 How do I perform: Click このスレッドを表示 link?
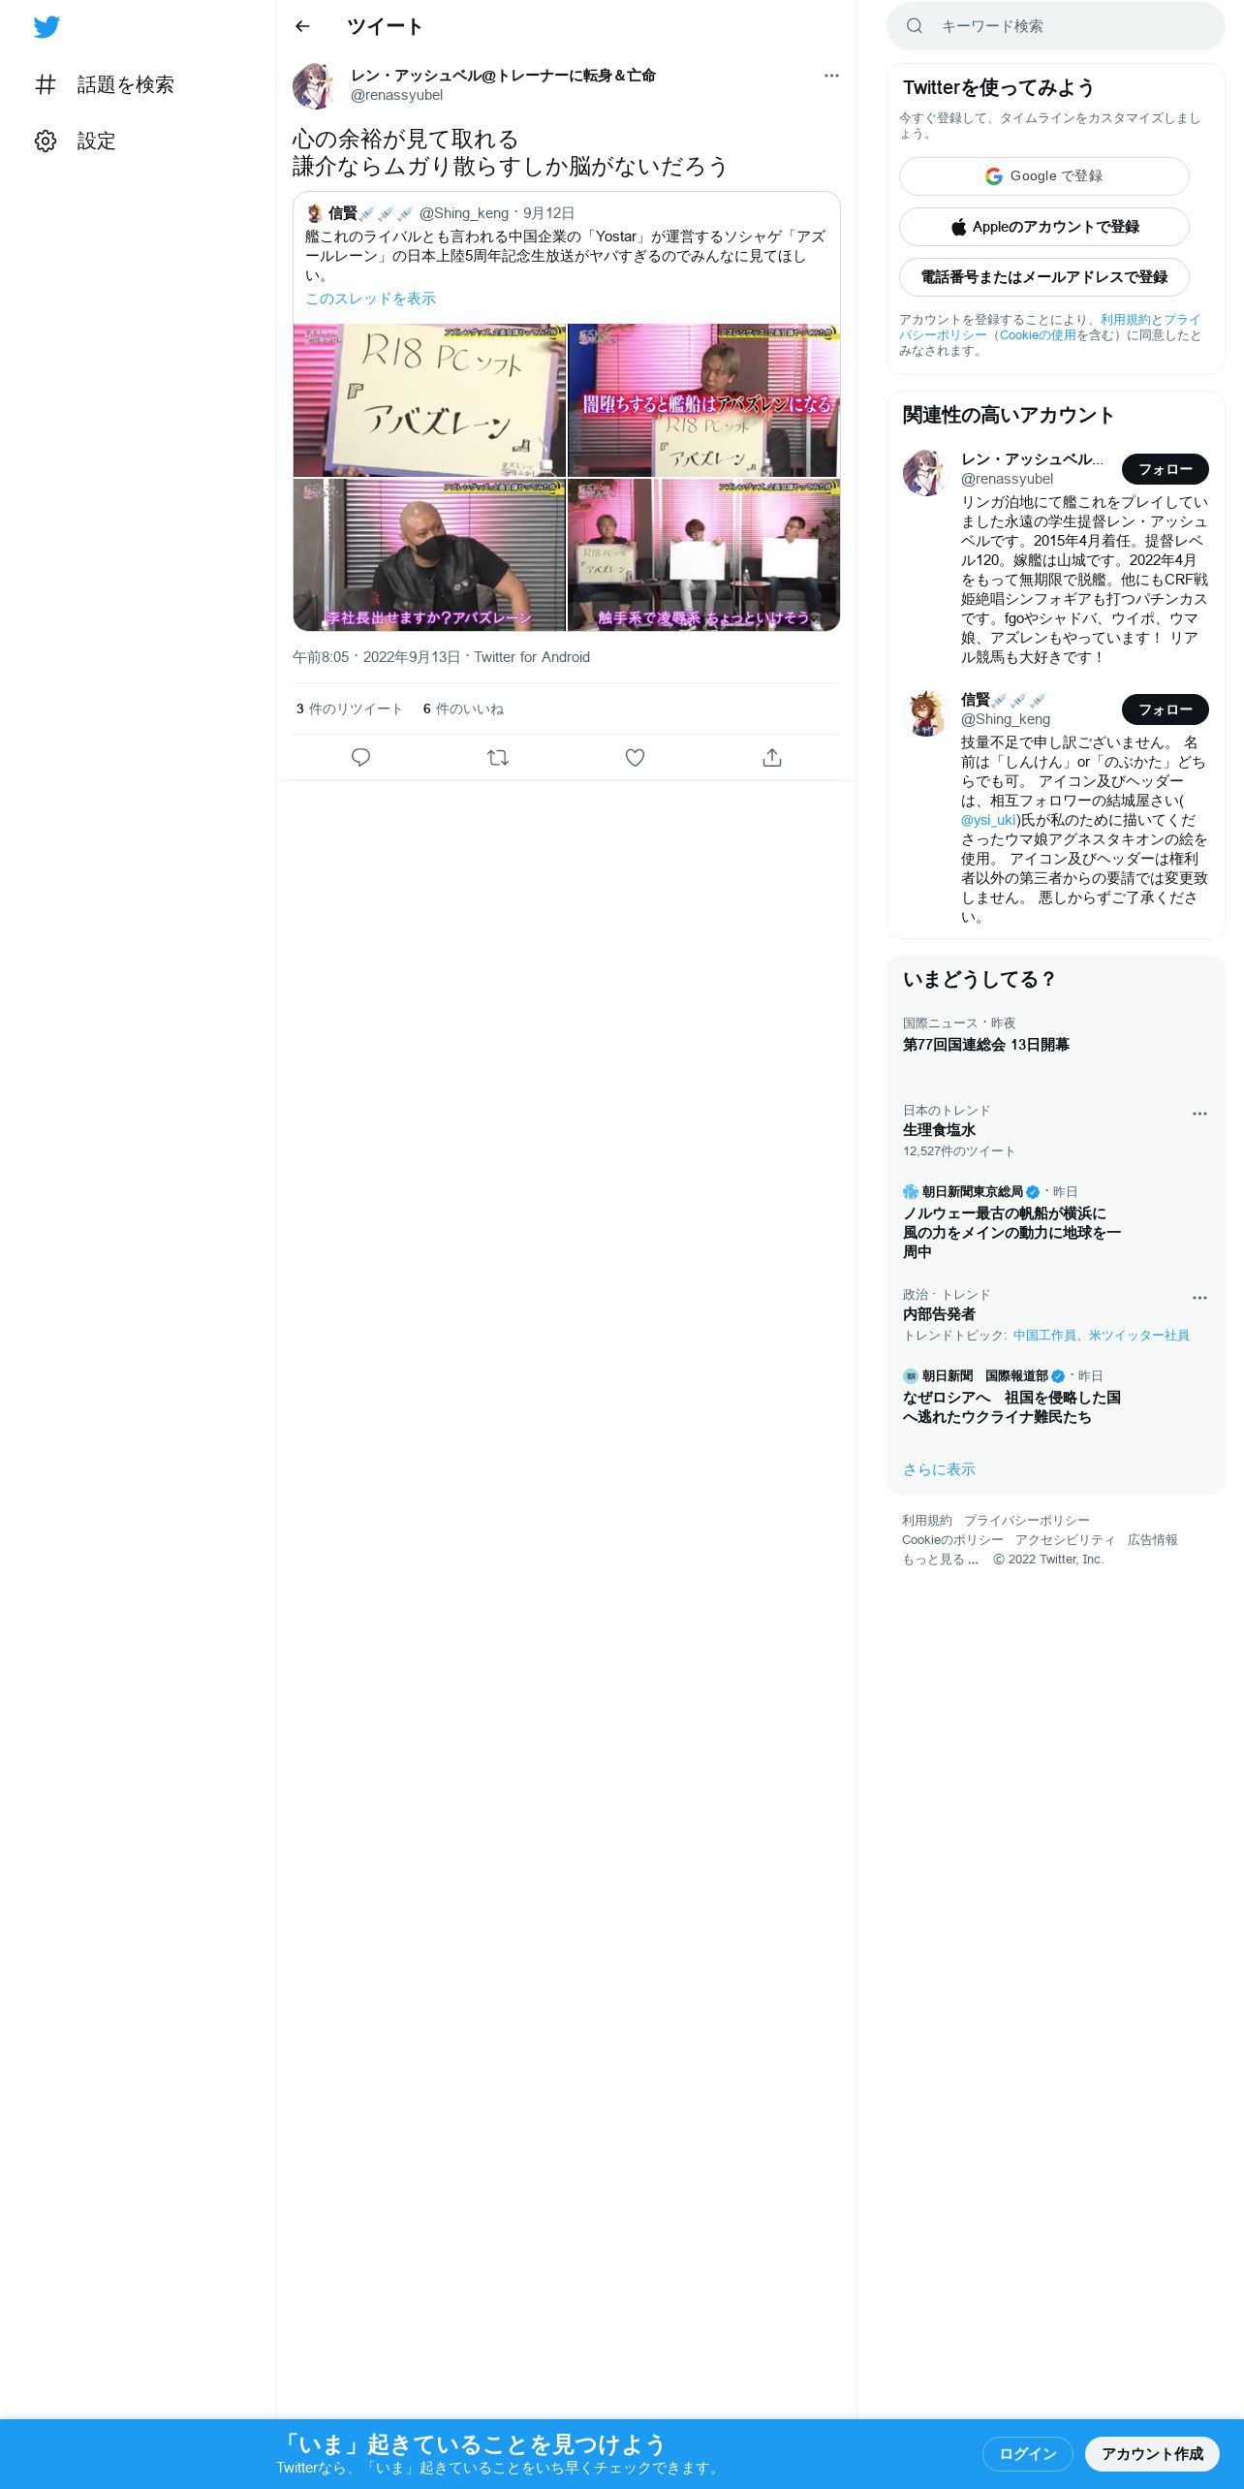click(370, 299)
